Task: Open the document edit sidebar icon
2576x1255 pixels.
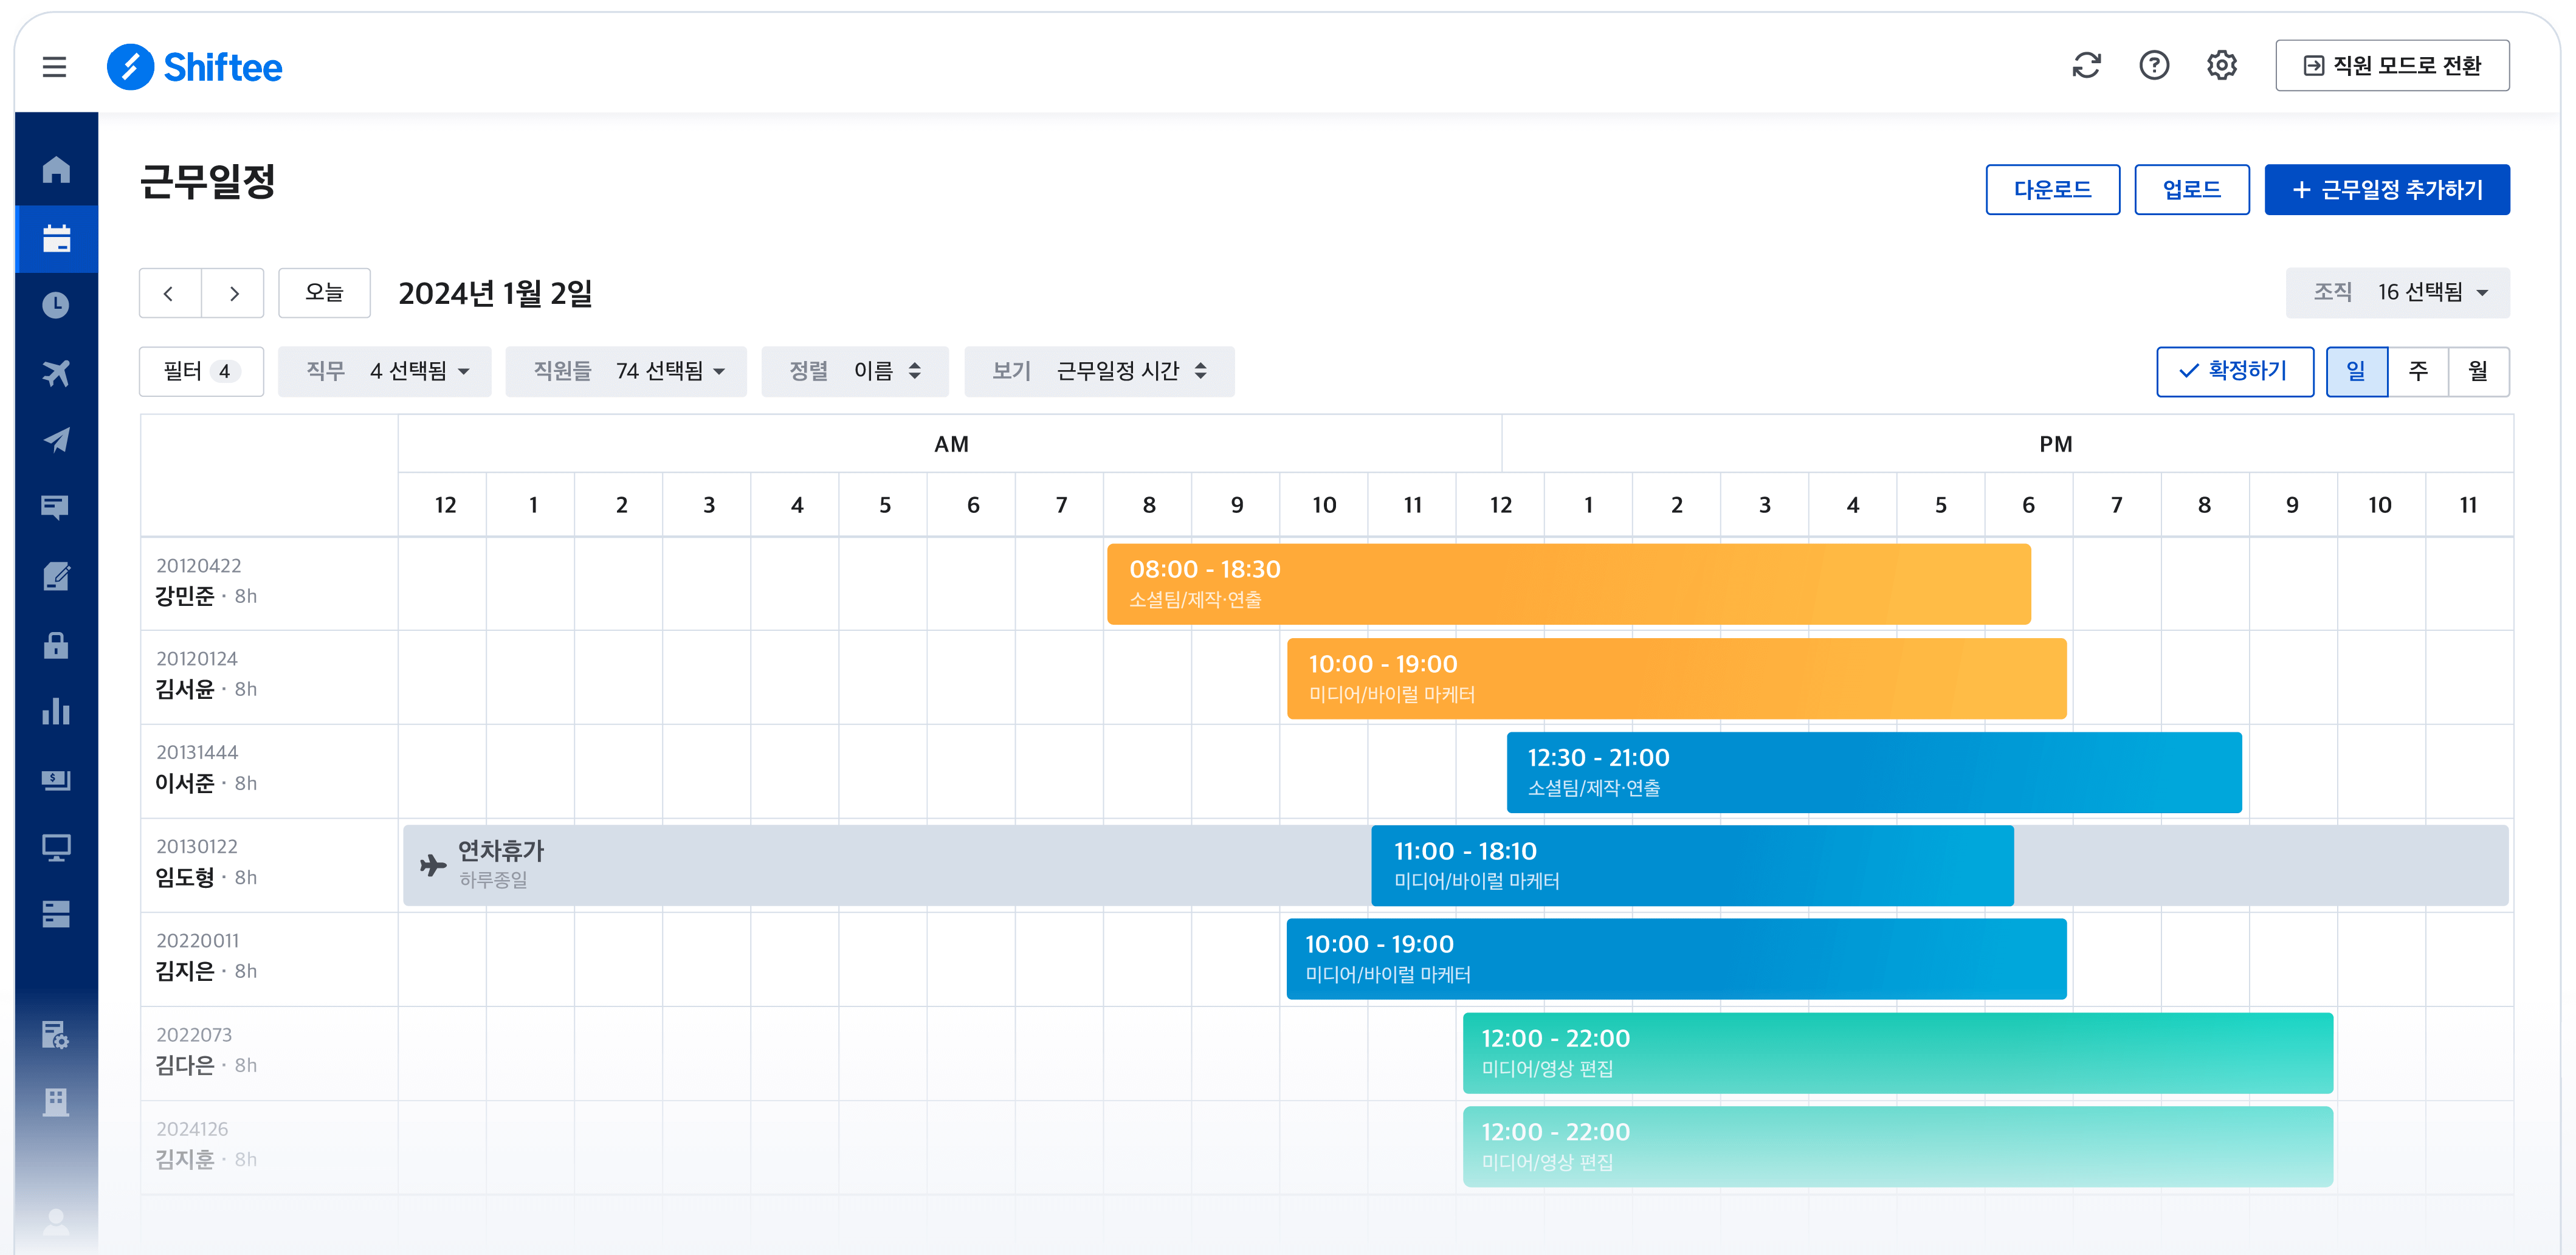Action: pyautogui.click(x=56, y=576)
